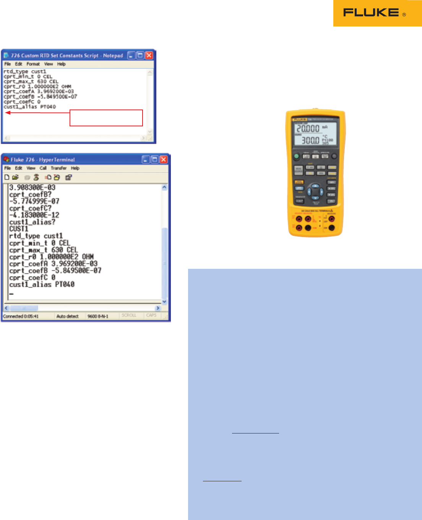Close the Notepad window

point(149,56)
